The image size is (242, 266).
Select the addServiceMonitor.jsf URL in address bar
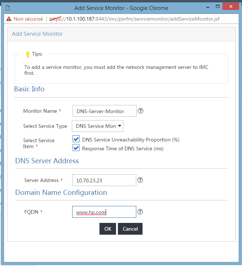(134, 19)
